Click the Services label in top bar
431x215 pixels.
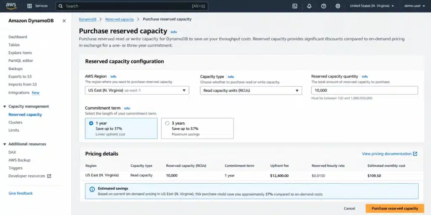(42, 6)
